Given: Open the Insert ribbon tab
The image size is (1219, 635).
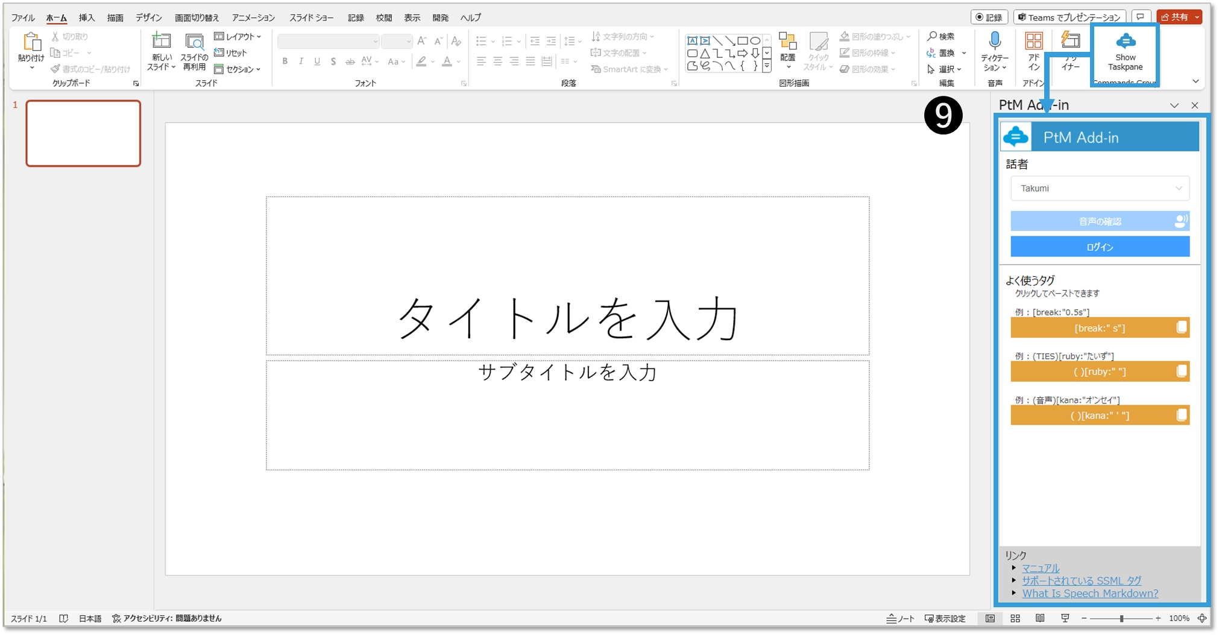Looking at the screenshot, I should click(87, 17).
